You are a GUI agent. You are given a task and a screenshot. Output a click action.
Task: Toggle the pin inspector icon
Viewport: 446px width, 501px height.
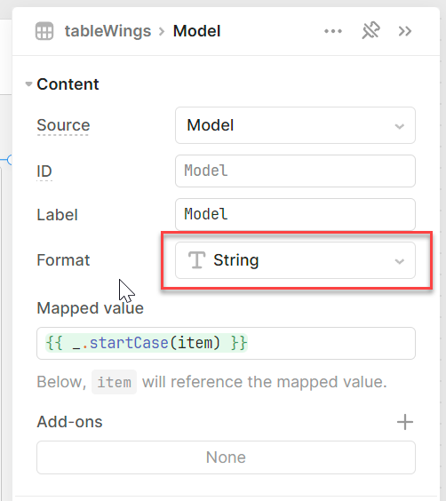tap(370, 31)
